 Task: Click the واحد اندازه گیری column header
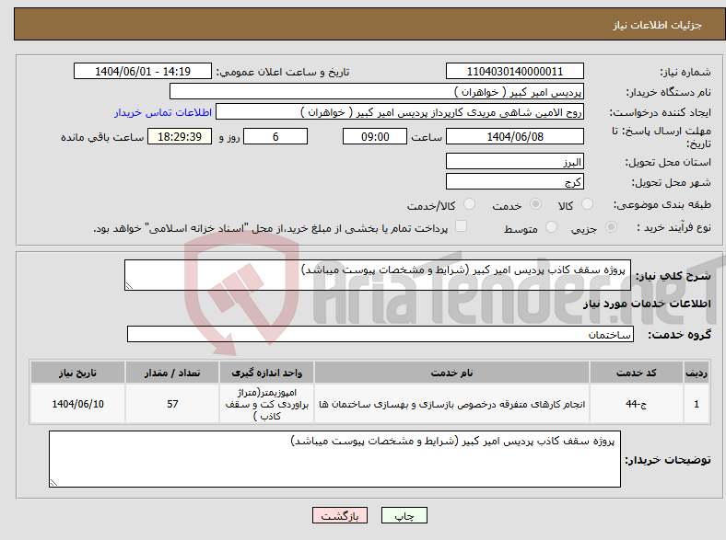pyautogui.click(x=266, y=373)
